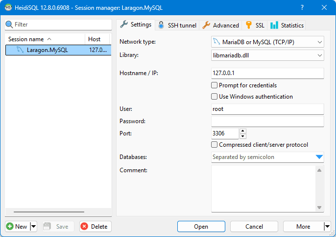Screen dimensions: 336x237
Task: Click the key icon on the SSL tab
Action: click(249, 25)
